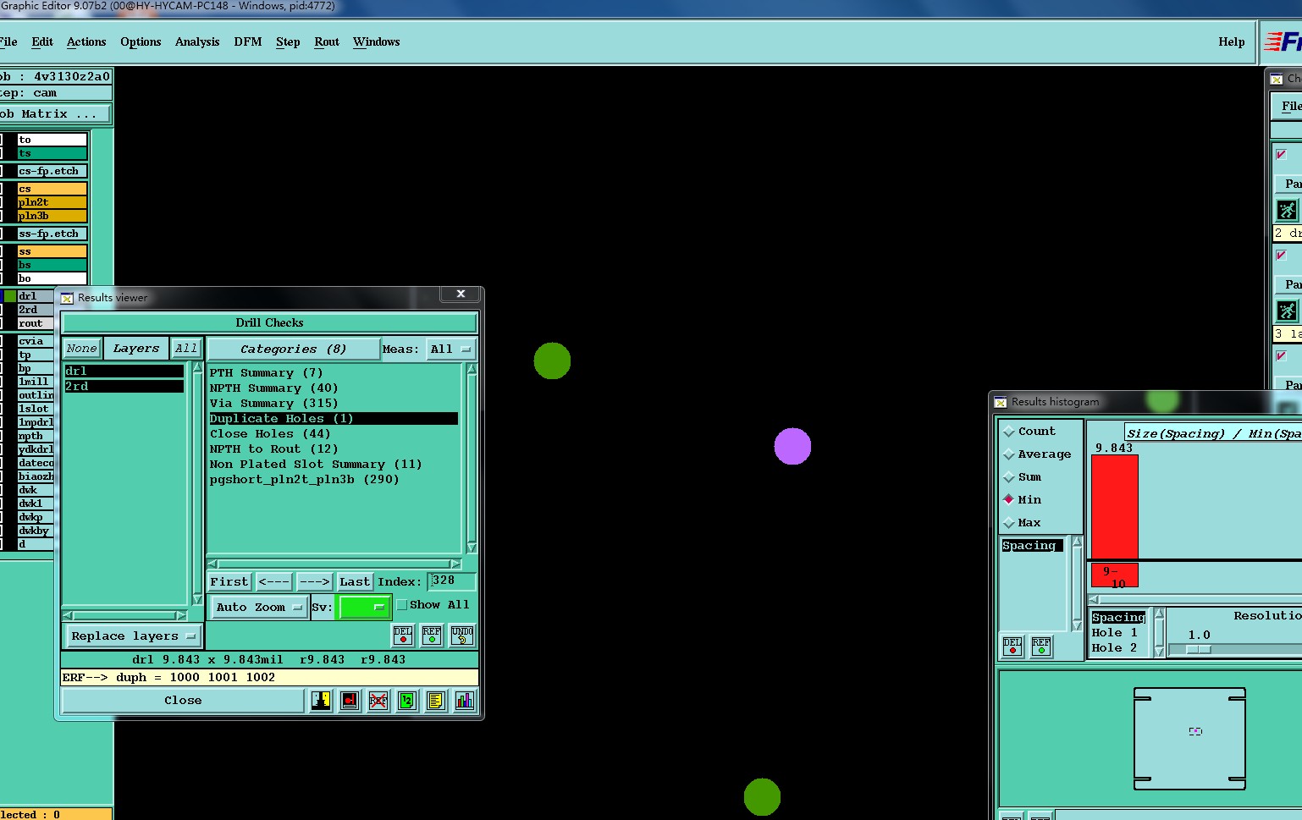Viewport: 1302px width, 820px height.
Task: Select PTH Summary (7) category
Action: (x=267, y=373)
